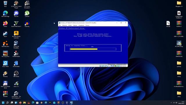Select the File Shredder desktop icon
This screenshot has width=186, height=105.
tap(16, 64)
